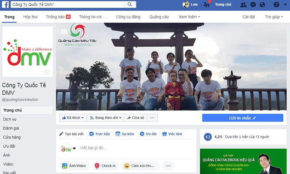The image size is (290, 174).
Task: Open Friend Requests icon in top bar
Action: pyautogui.click(x=243, y=5)
